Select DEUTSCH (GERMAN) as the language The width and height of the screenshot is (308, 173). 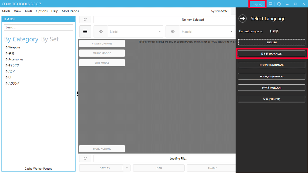[x=271, y=65]
